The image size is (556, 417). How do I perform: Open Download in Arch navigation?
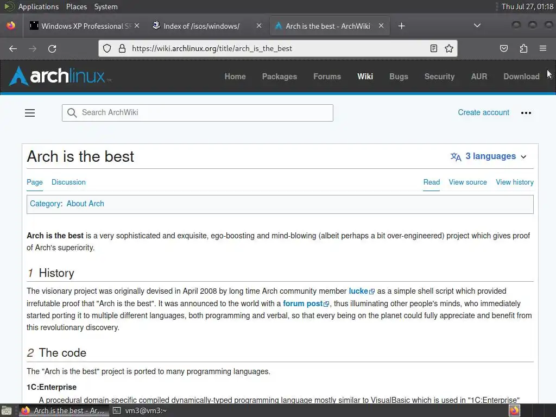[521, 77]
